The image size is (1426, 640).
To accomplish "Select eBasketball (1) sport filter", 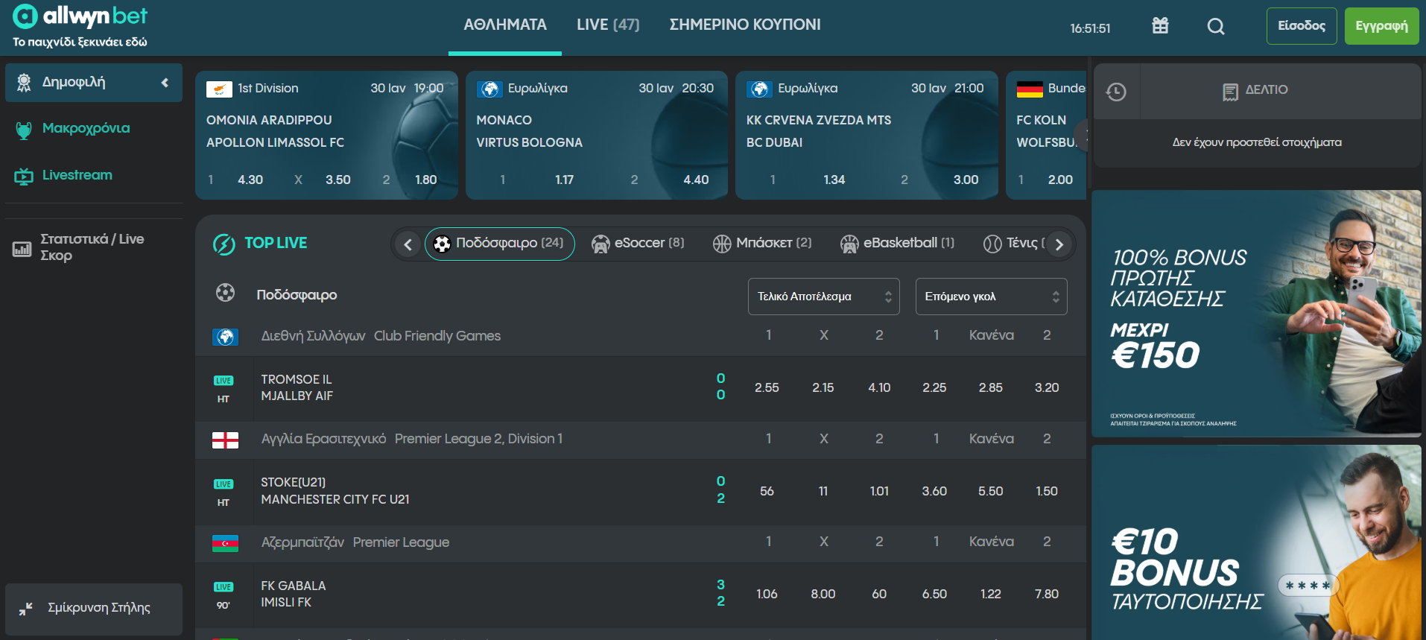I will (897, 244).
